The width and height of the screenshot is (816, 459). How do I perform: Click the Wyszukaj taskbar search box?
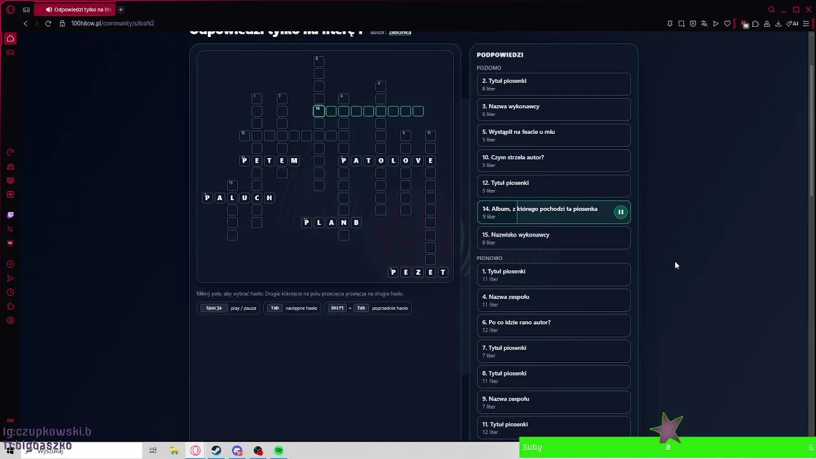click(83, 451)
